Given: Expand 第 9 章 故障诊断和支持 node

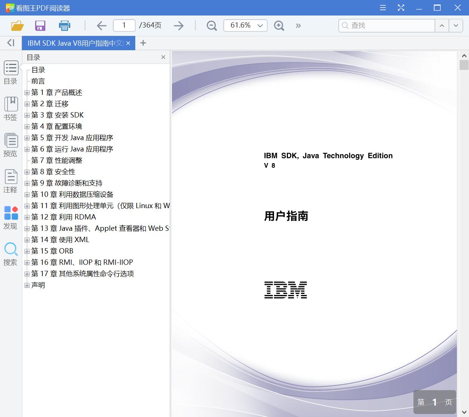Looking at the screenshot, I should pos(27,183).
